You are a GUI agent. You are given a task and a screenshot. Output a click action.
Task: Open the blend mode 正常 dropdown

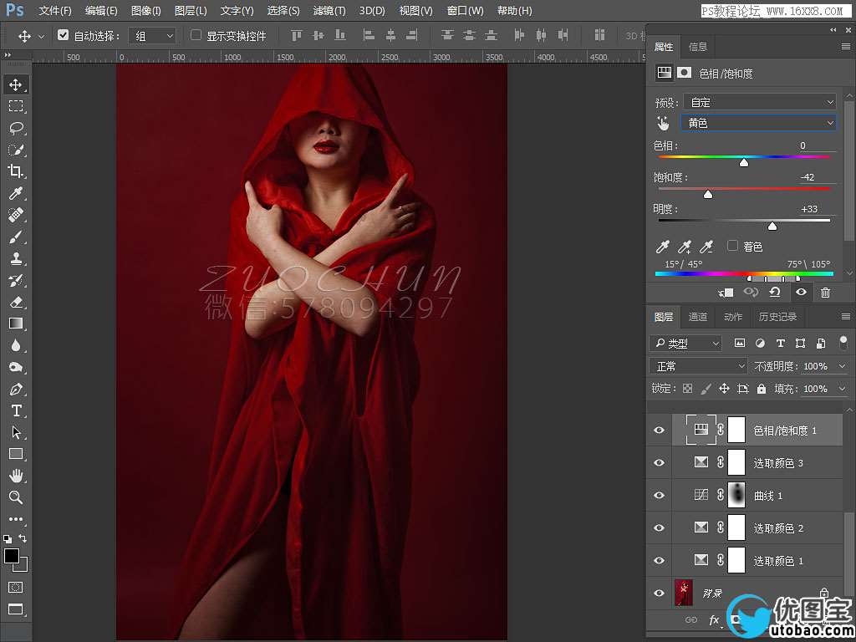(698, 366)
